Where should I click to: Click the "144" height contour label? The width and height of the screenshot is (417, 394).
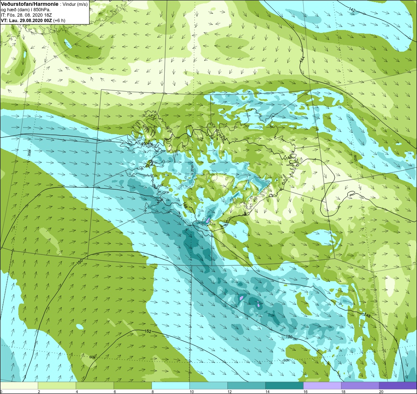click(x=302, y=60)
